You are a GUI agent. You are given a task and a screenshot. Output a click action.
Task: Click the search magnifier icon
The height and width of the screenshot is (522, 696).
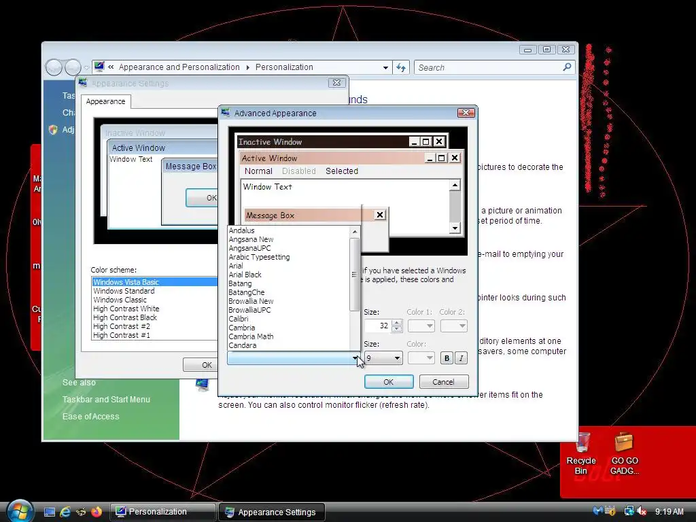(x=566, y=67)
